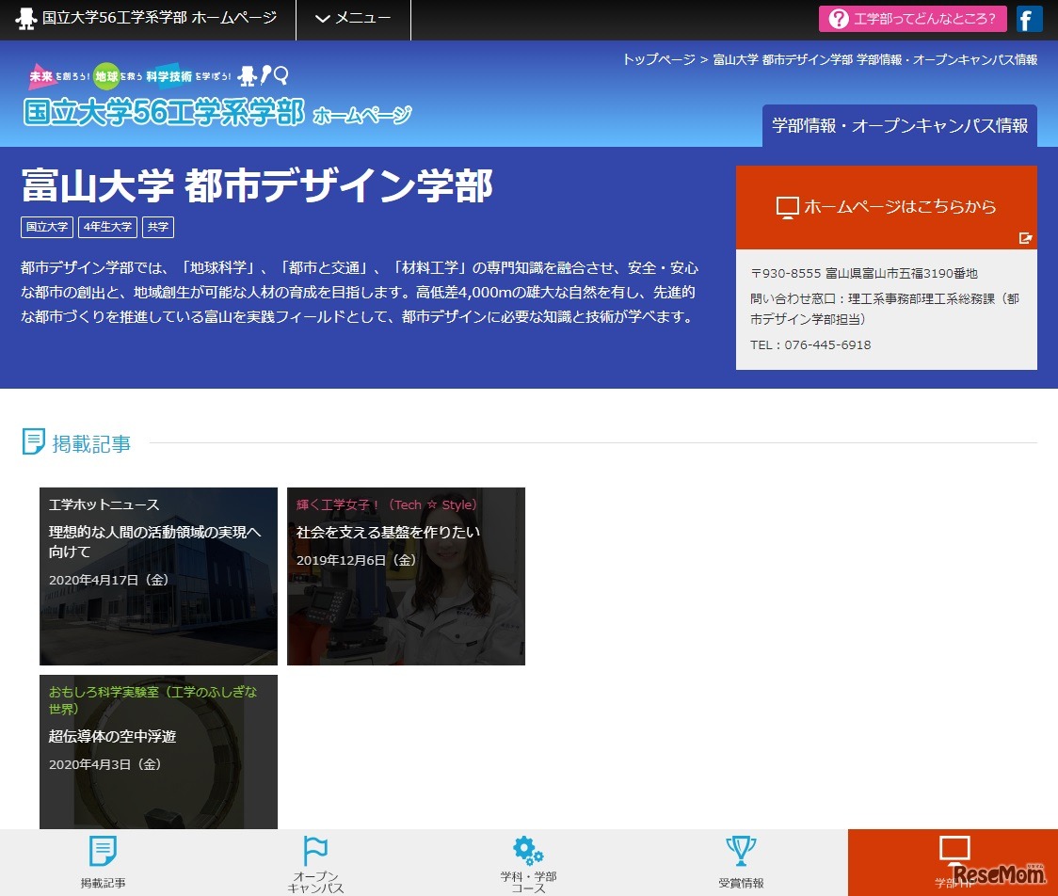Click the 学部HP monitor icon
Image resolution: width=1058 pixels, height=896 pixels.
(x=954, y=849)
